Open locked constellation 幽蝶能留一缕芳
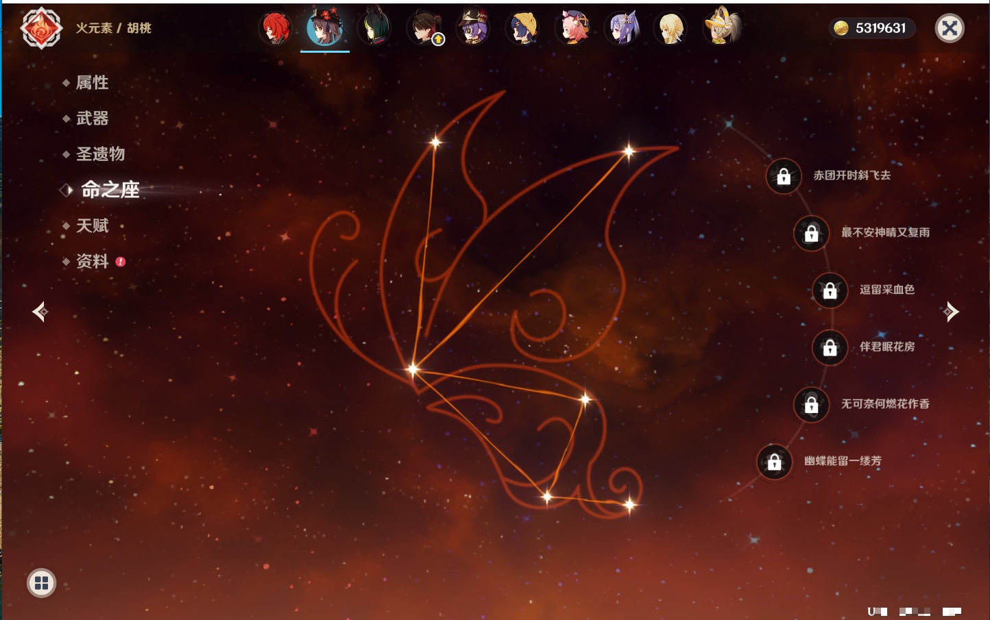 (x=774, y=461)
